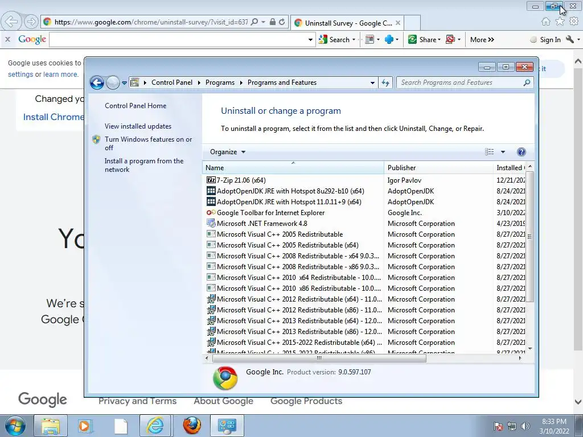Open the IE Home icon
Viewport: 583px width, 437px height.
(546, 22)
